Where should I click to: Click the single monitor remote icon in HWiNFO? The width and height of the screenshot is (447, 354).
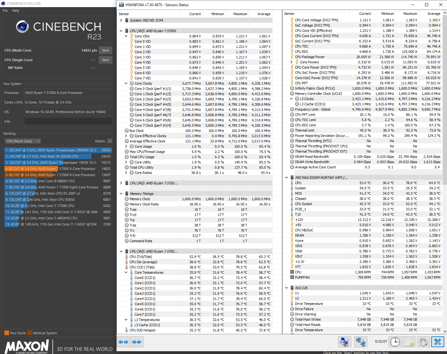click(x=345, y=342)
